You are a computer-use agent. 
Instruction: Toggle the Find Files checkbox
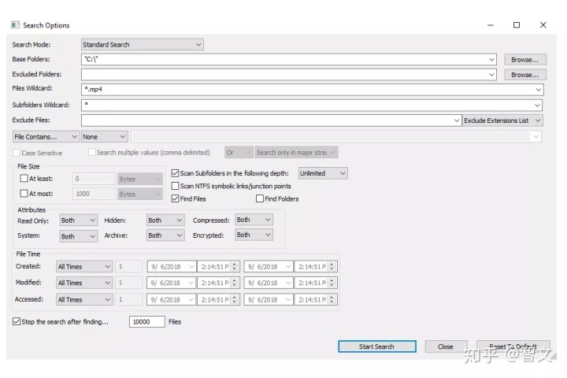point(175,198)
